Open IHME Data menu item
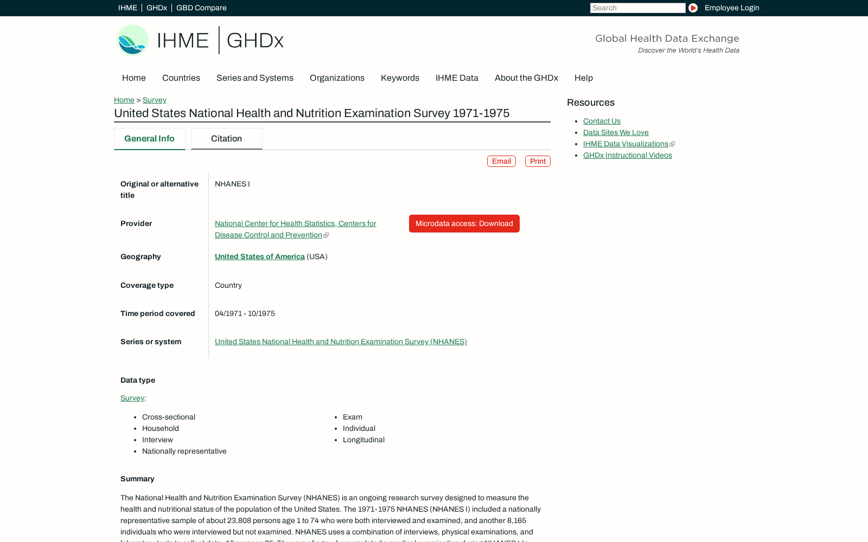The width and height of the screenshot is (868, 542). [x=457, y=78]
